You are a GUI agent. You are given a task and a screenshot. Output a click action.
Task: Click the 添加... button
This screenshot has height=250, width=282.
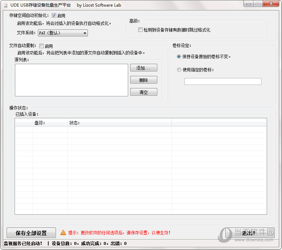click(144, 68)
